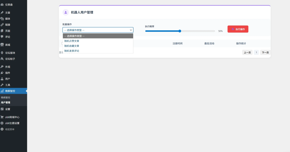Open the 插件 plug icon

[x=2, y=73]
